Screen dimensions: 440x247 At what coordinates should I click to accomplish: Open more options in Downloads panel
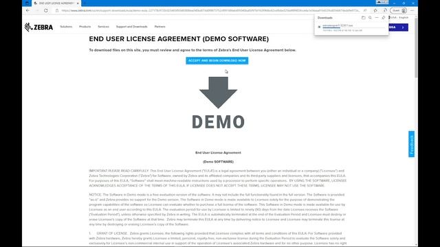(377, 18)
